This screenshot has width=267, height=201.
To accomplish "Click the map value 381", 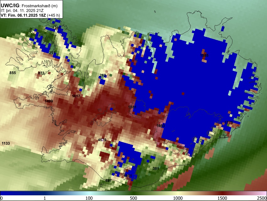I will (155, 169).
